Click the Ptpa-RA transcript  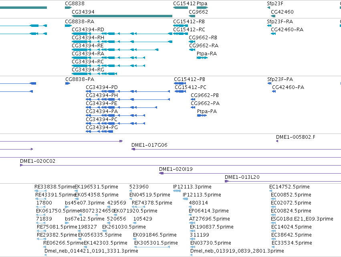pos(207,54)
